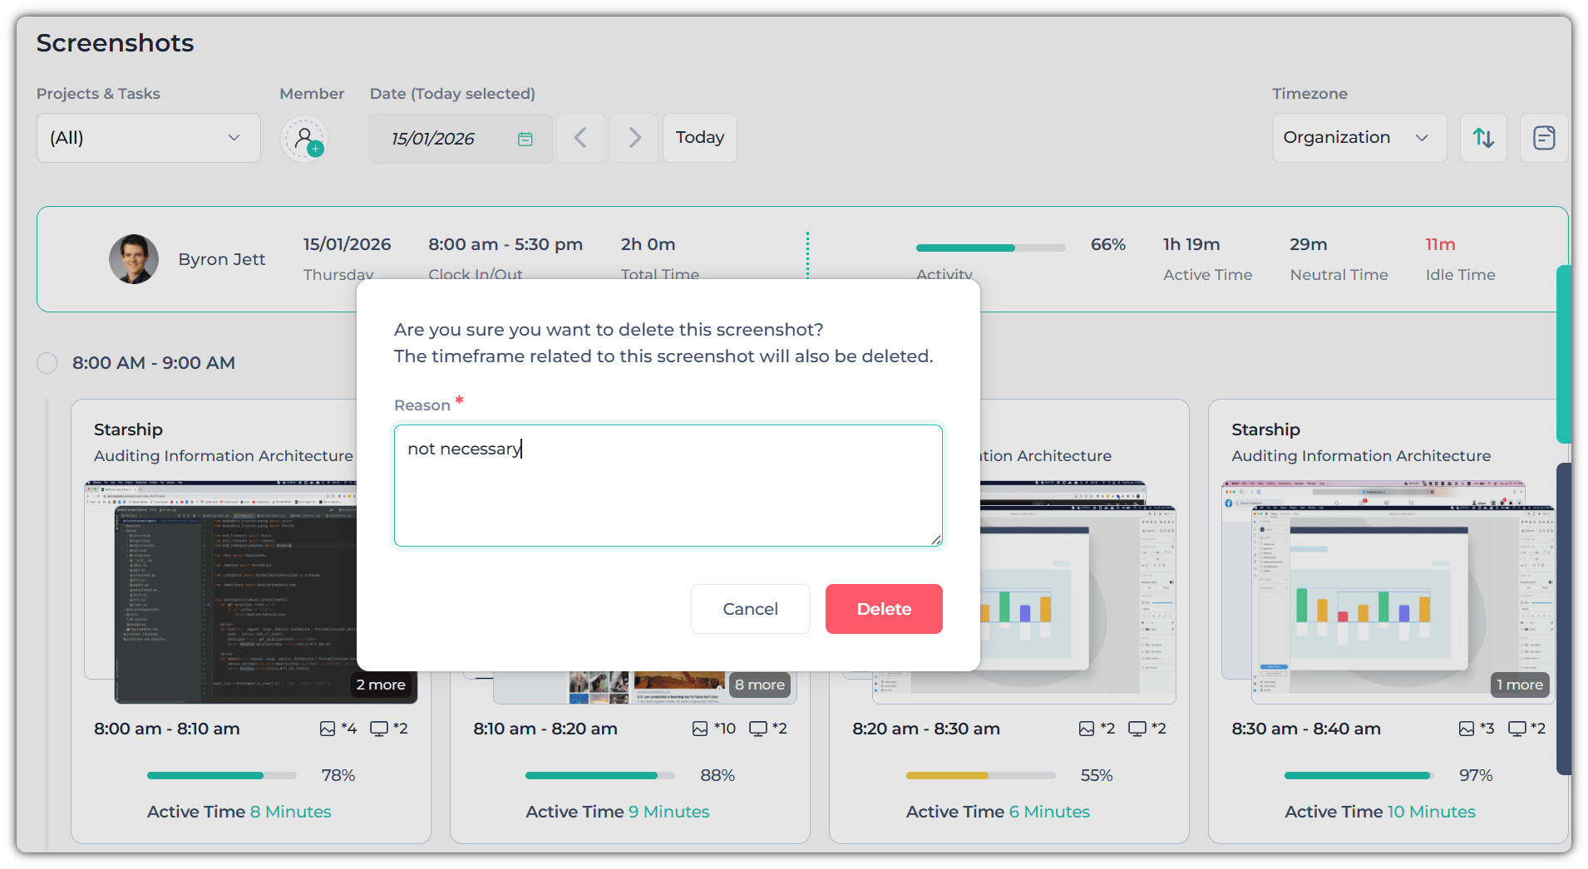
Task: Click monitor count icon for 8:10 am card
Action: pos(757,729)
